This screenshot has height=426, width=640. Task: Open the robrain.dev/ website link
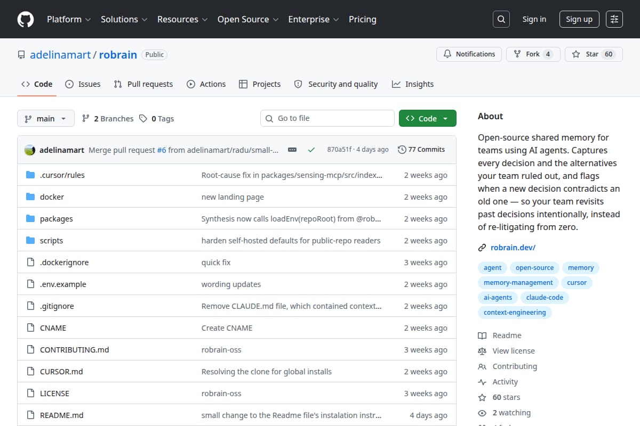513,248
